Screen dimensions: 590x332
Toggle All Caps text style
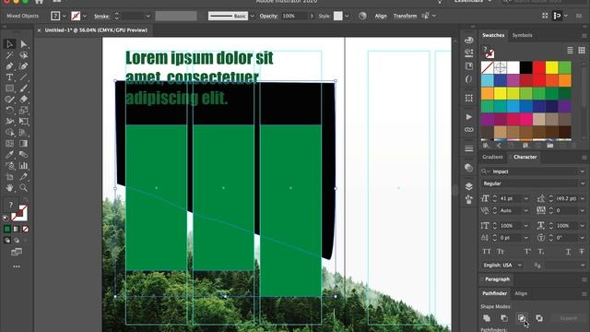[x=487, y=252]
